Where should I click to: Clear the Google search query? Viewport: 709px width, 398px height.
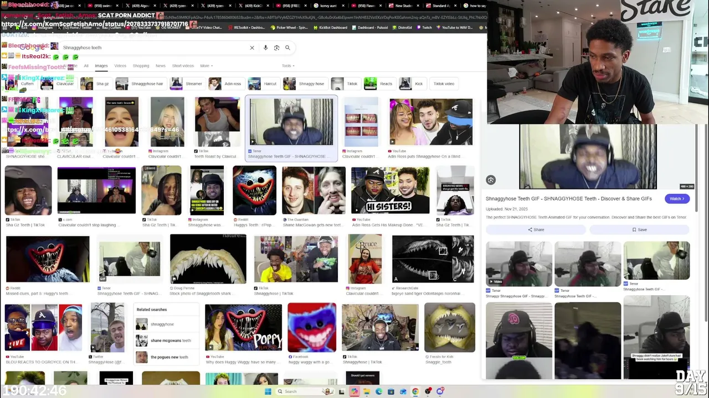coord(252,48)
